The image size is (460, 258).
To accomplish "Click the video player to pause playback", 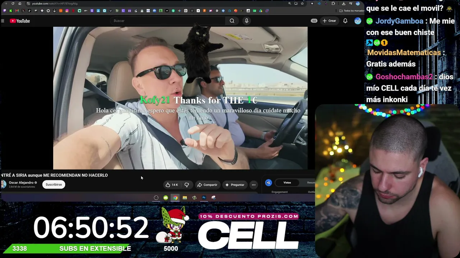I will [180, 98].
